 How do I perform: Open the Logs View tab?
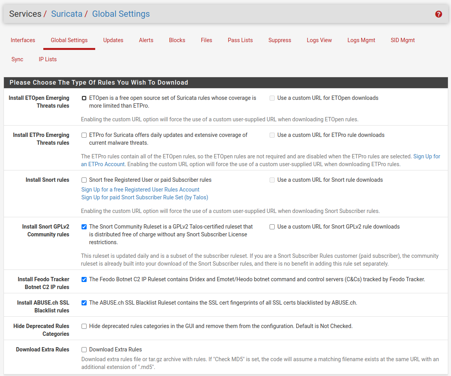point(319,40)
